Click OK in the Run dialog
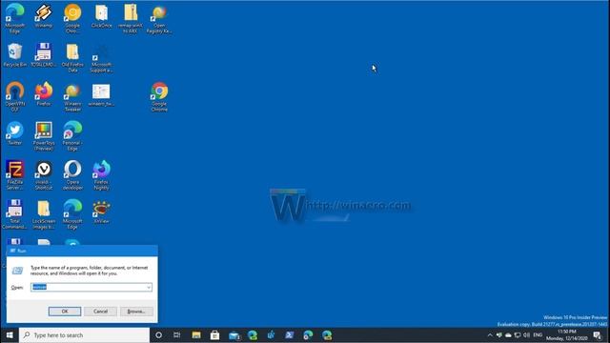 (x=65, y=312)
